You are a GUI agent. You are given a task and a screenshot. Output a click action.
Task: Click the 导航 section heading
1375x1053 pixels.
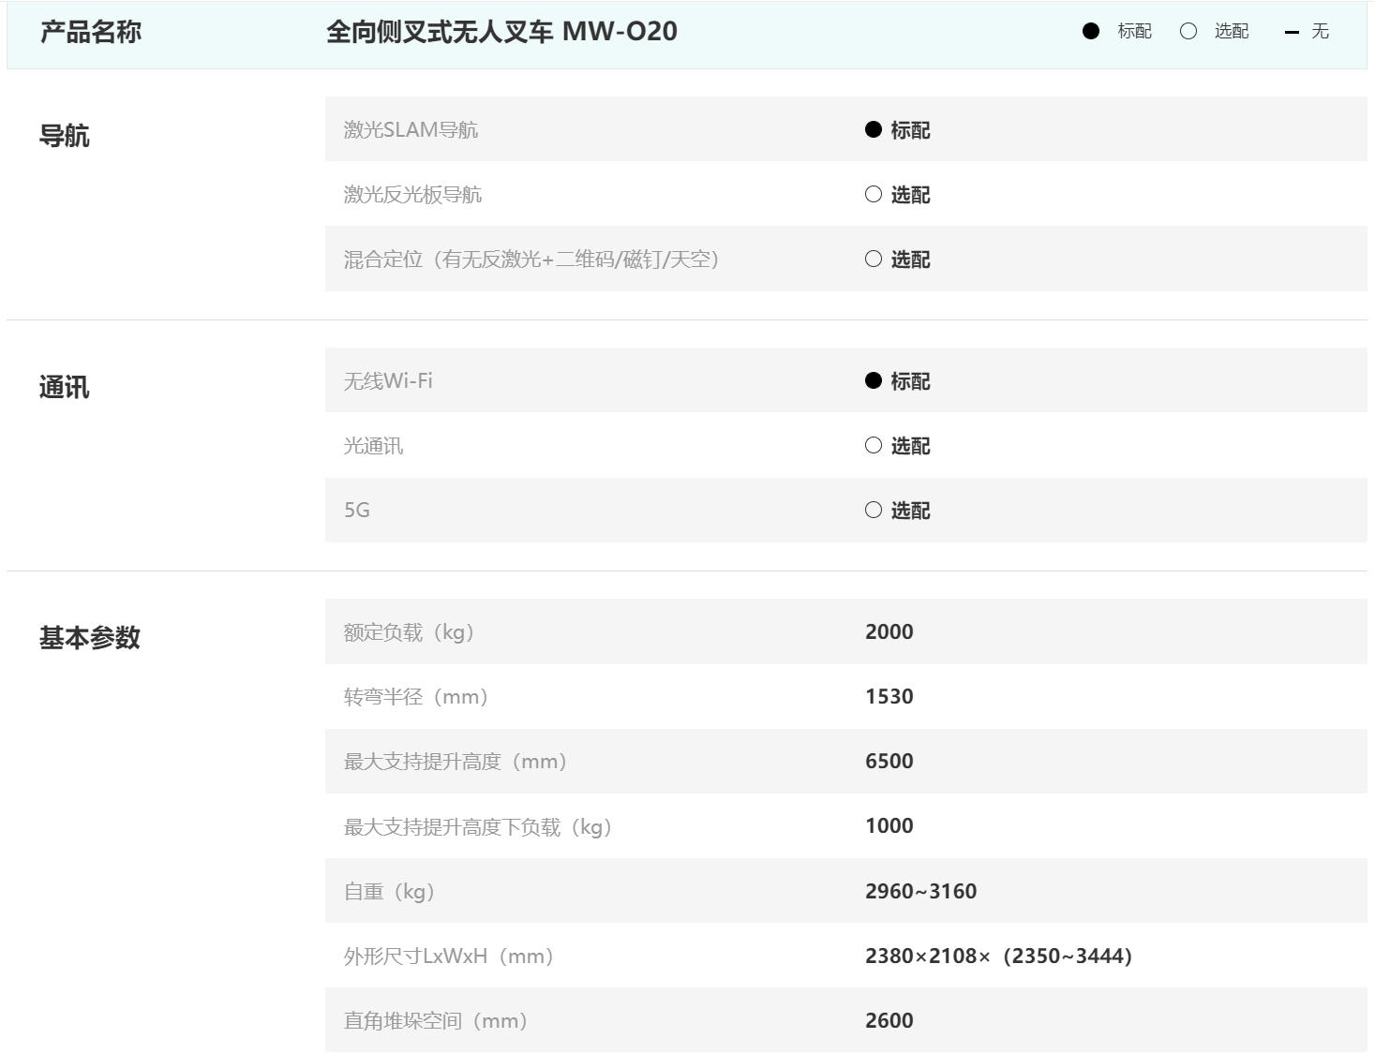coord(65,136)
